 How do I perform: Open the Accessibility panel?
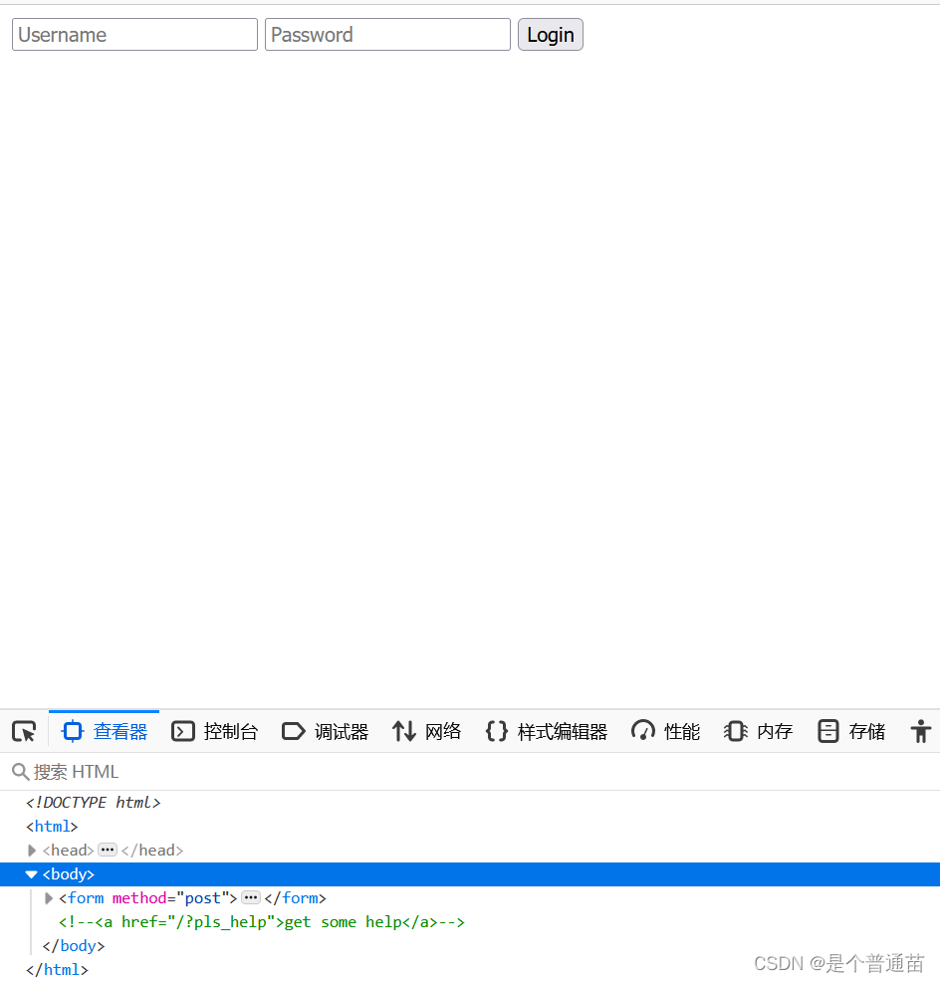click(x=921, y=731)
